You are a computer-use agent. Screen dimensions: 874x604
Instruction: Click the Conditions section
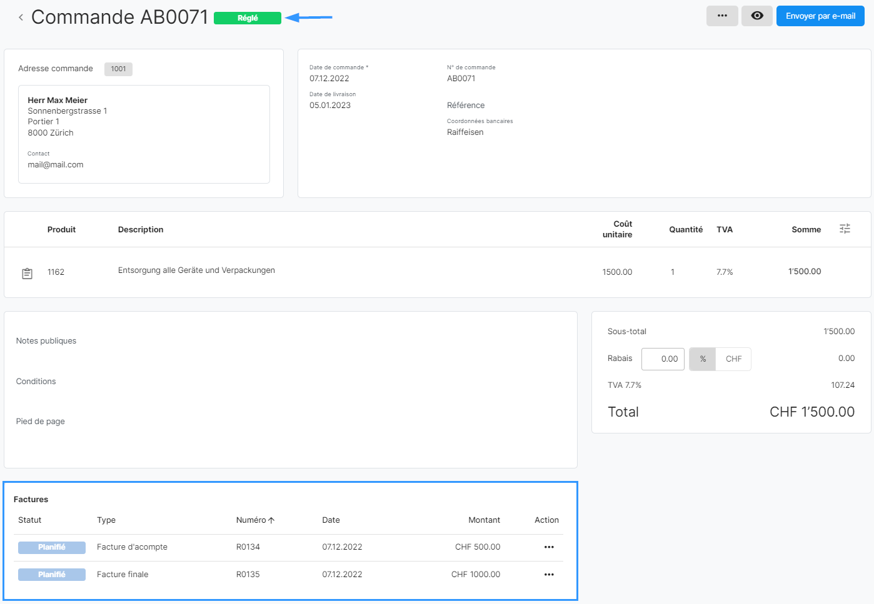36,382
